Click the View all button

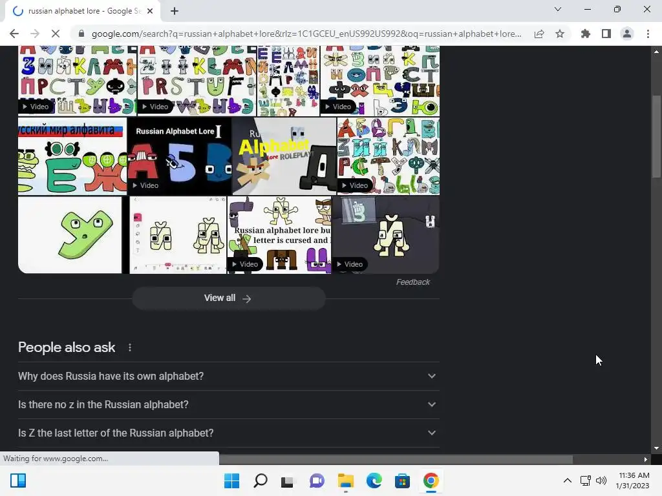[228, 298]
